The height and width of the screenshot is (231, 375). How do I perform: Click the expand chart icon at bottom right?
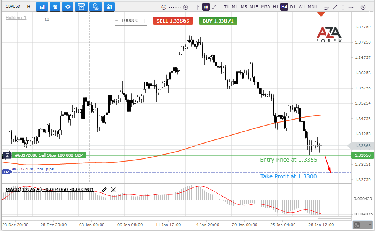[357, 225]
